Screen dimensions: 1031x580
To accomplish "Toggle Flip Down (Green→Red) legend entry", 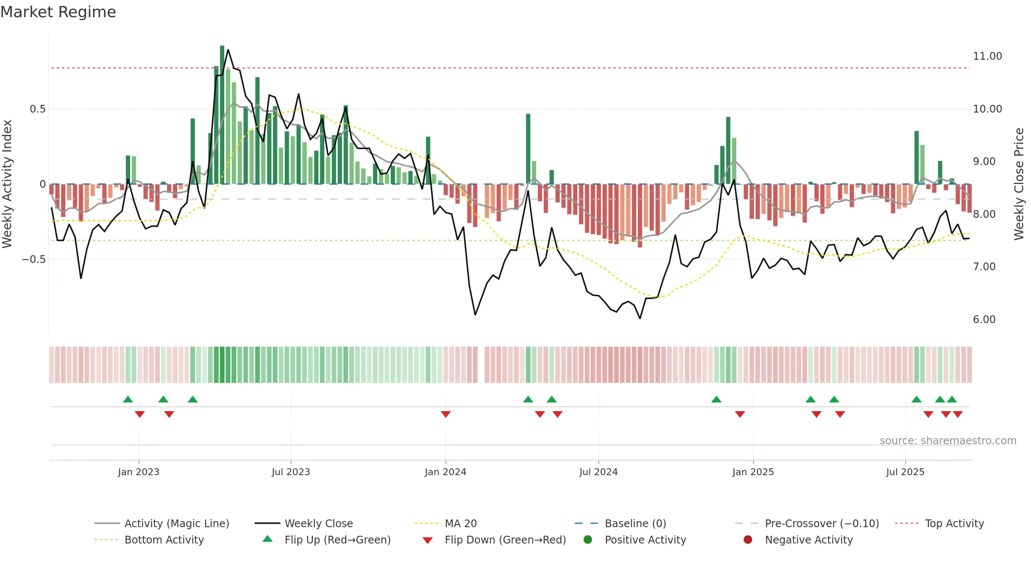I will pos(494,540).
